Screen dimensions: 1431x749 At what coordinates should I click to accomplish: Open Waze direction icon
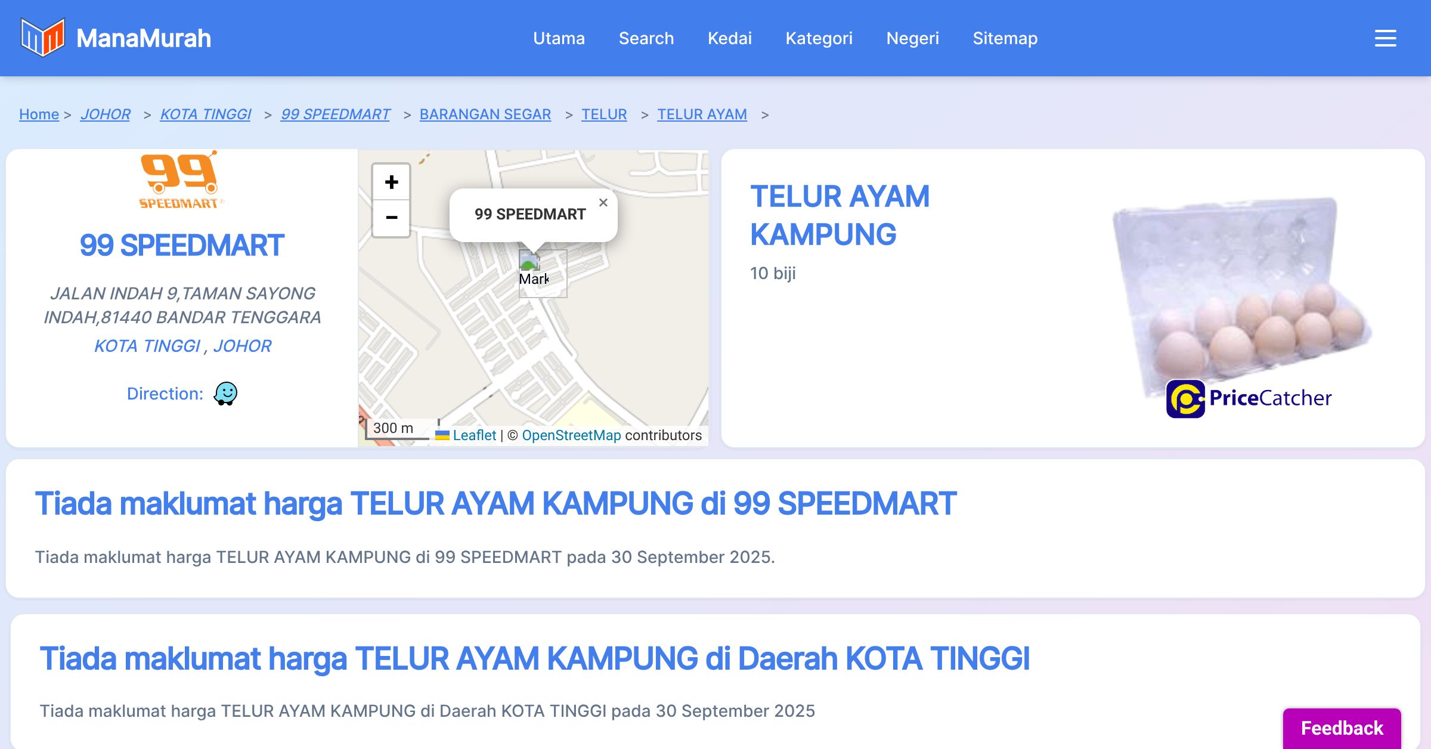click(225, 394)
